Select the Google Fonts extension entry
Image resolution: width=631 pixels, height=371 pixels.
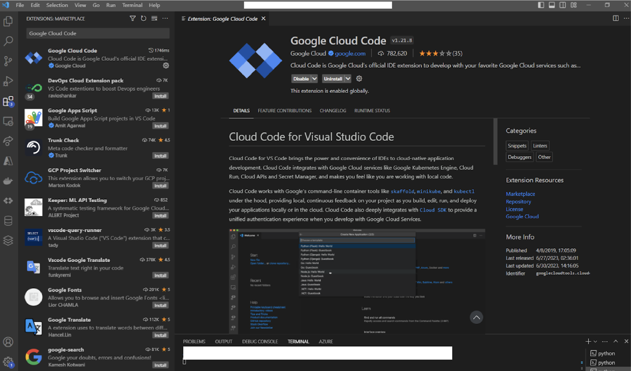click(x=97, y=297)
